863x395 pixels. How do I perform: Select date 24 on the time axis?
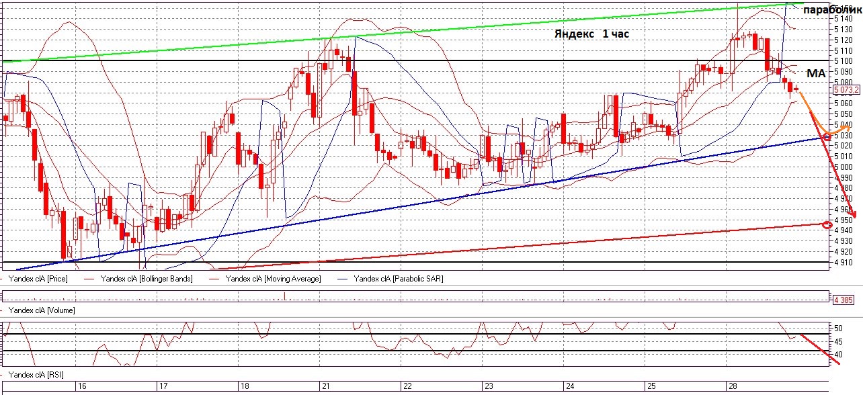569,387
